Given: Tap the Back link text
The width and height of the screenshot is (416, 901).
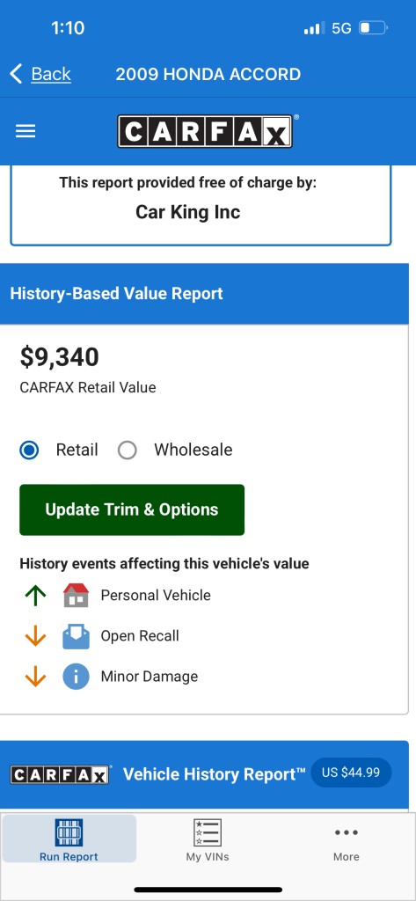Looking at the screenshot, I should (51, 74).
